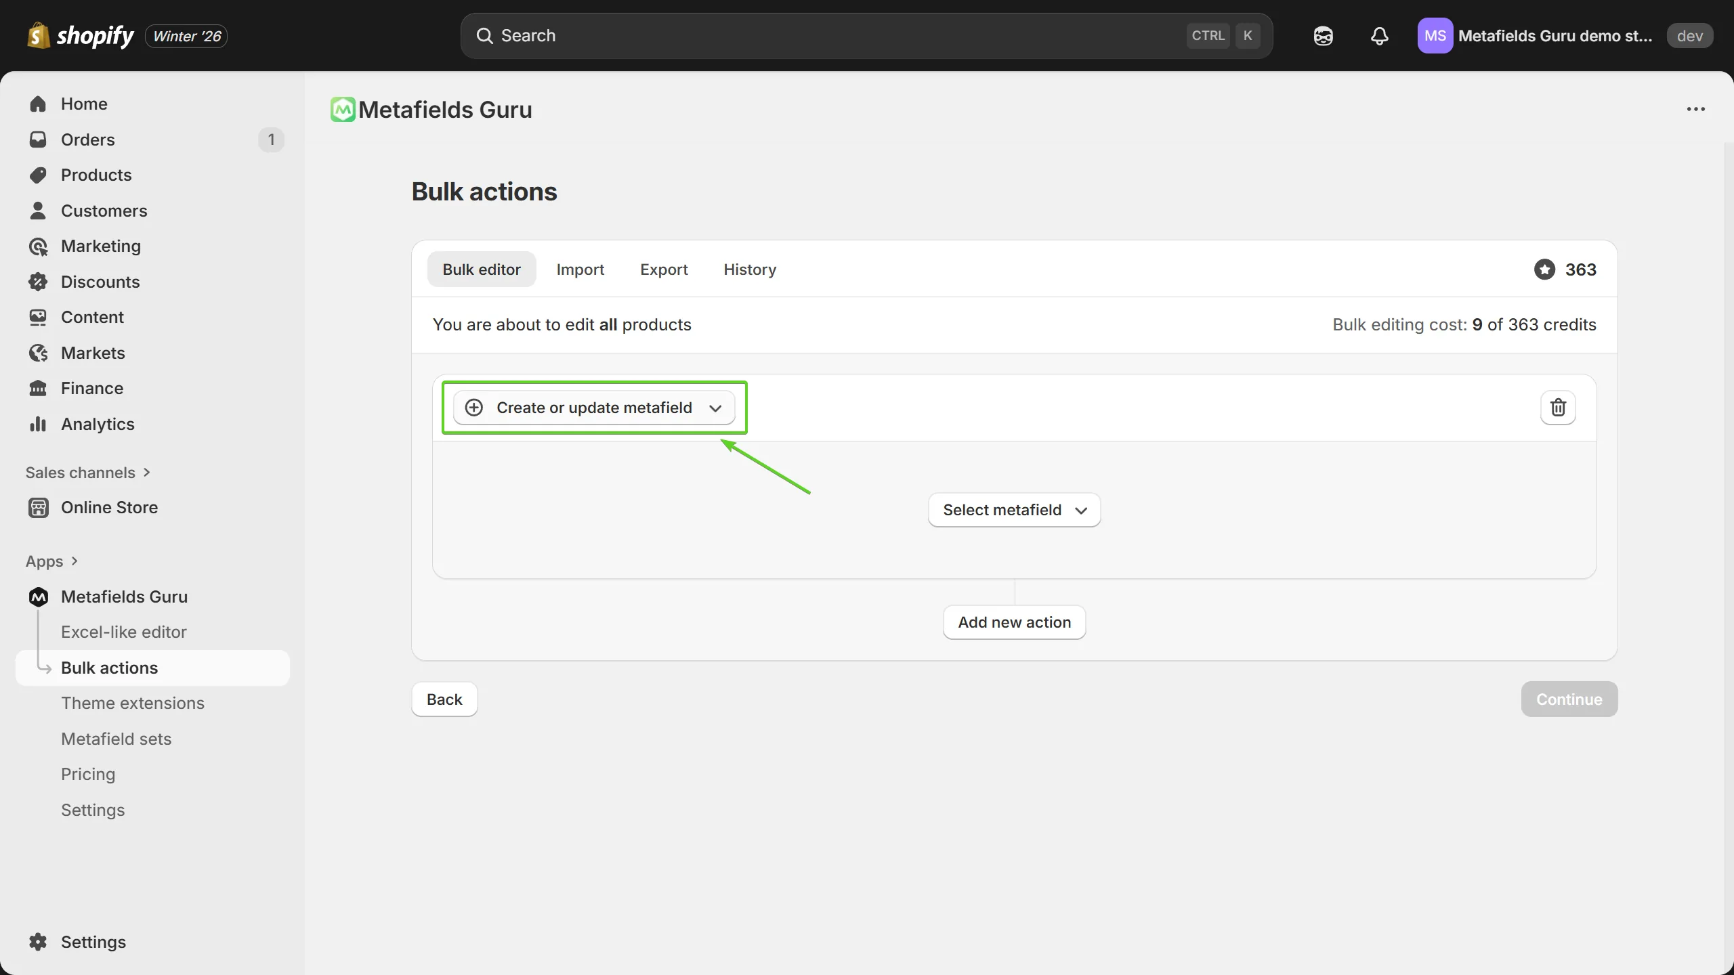Switch to the Import tab
The image size is (1734, 975).
point(580,269)
